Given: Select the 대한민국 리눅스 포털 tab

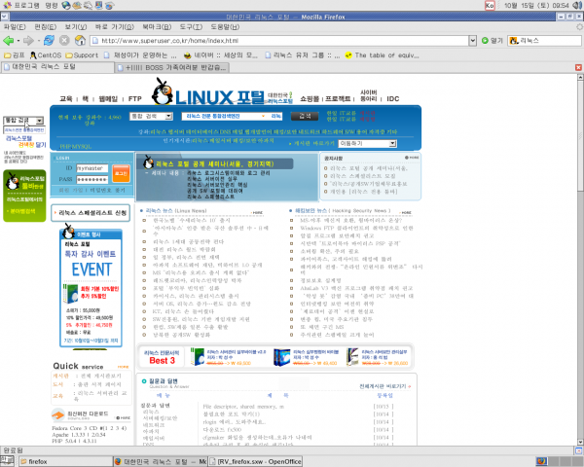Looking at the screenshot, I should pyautogui.click(x=57, y=67).
